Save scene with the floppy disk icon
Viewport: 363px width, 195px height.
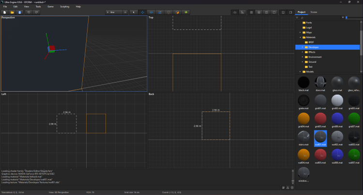tap(19, 12)
